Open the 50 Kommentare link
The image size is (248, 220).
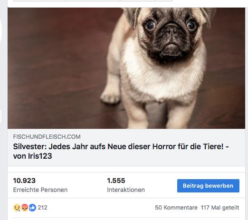[x=176, y=208]
